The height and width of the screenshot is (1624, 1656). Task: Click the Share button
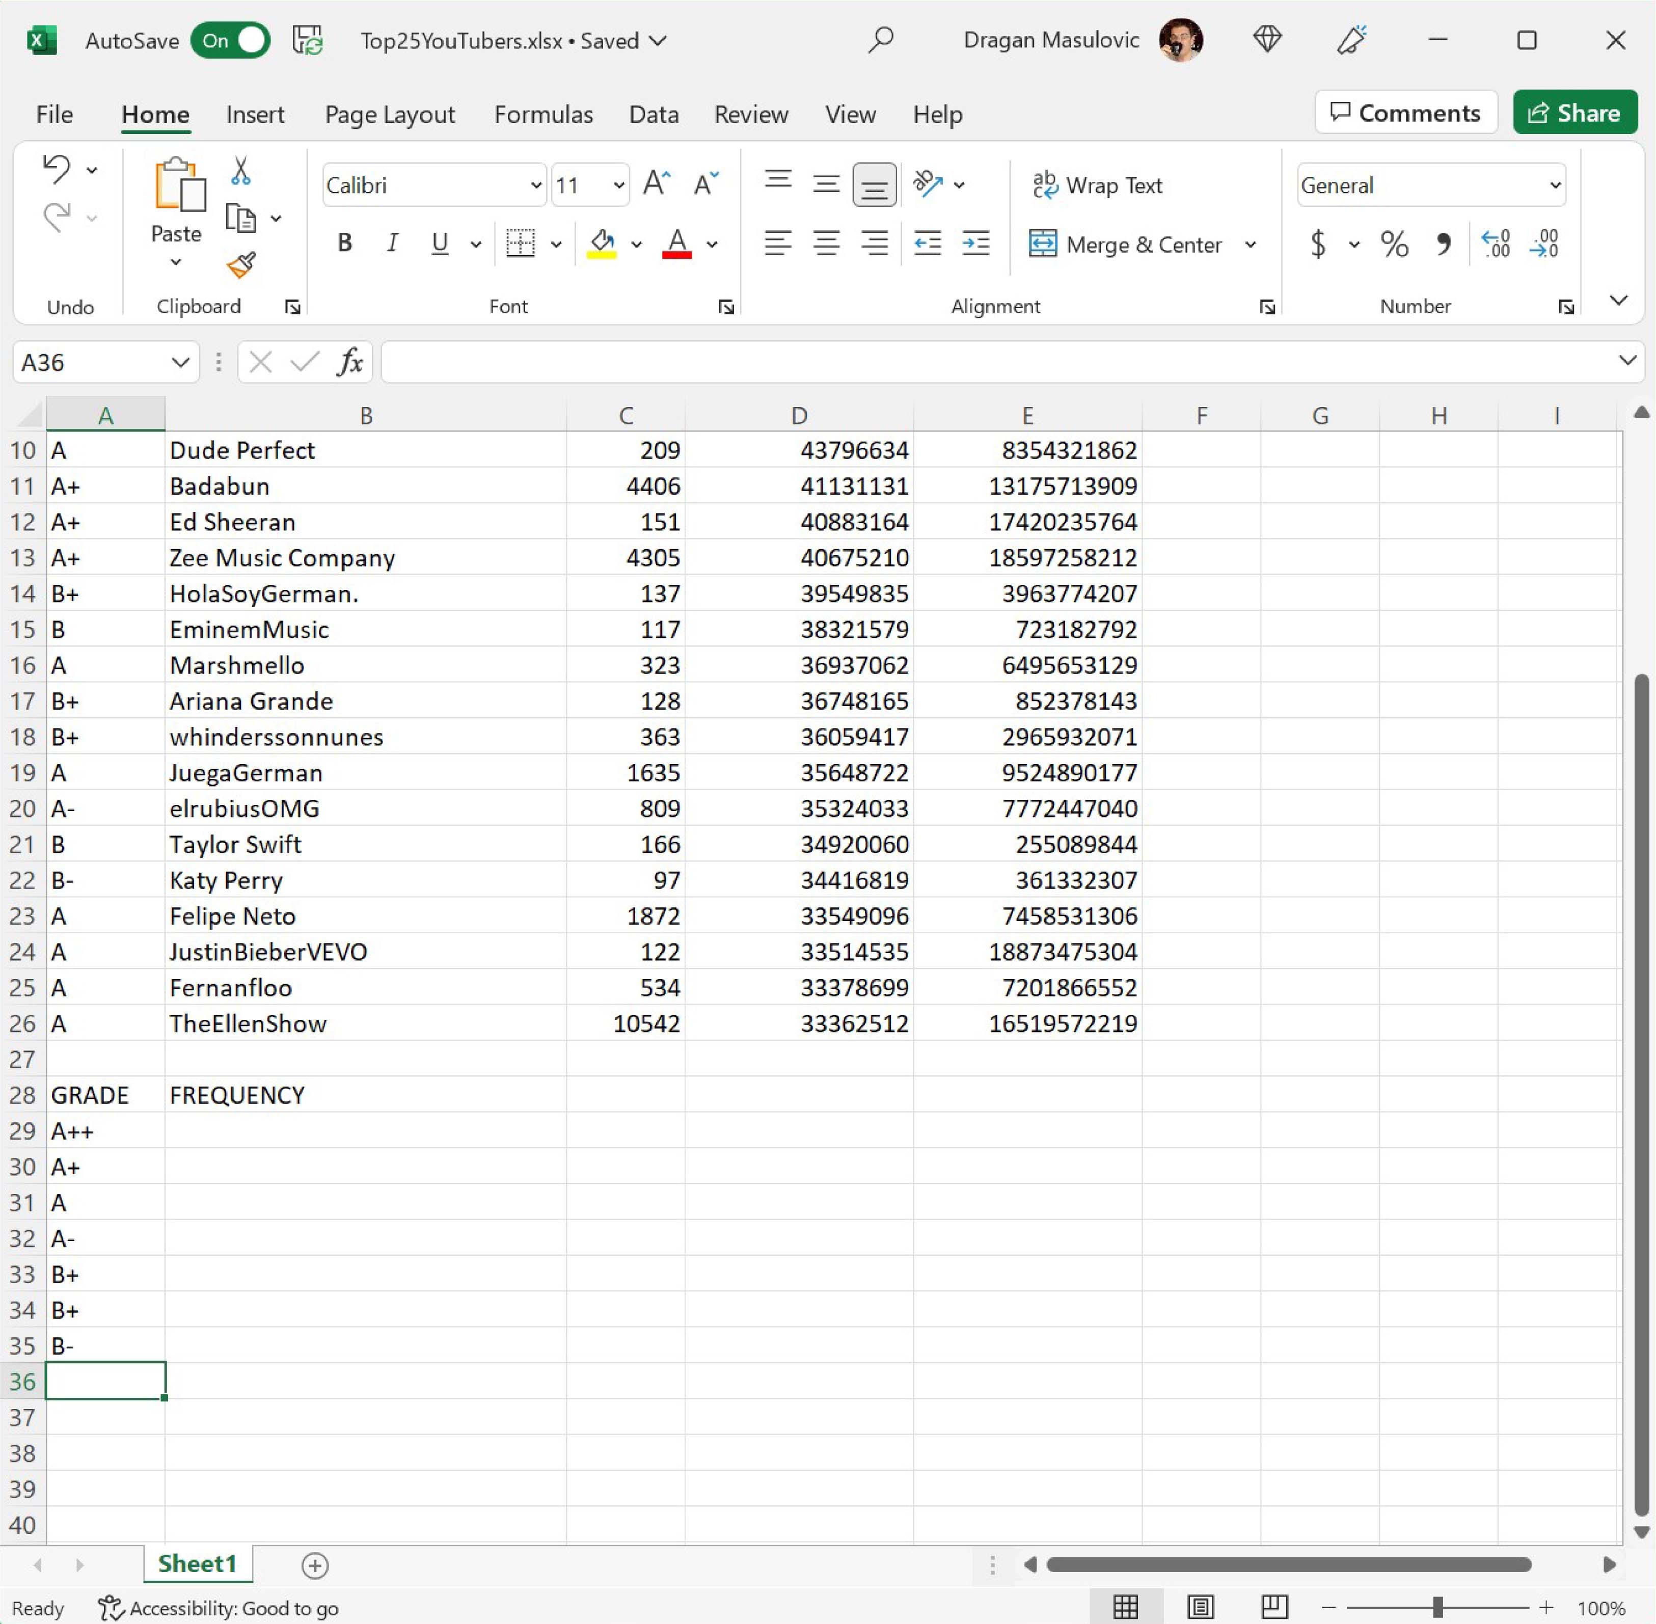(x=1574, y=113)
